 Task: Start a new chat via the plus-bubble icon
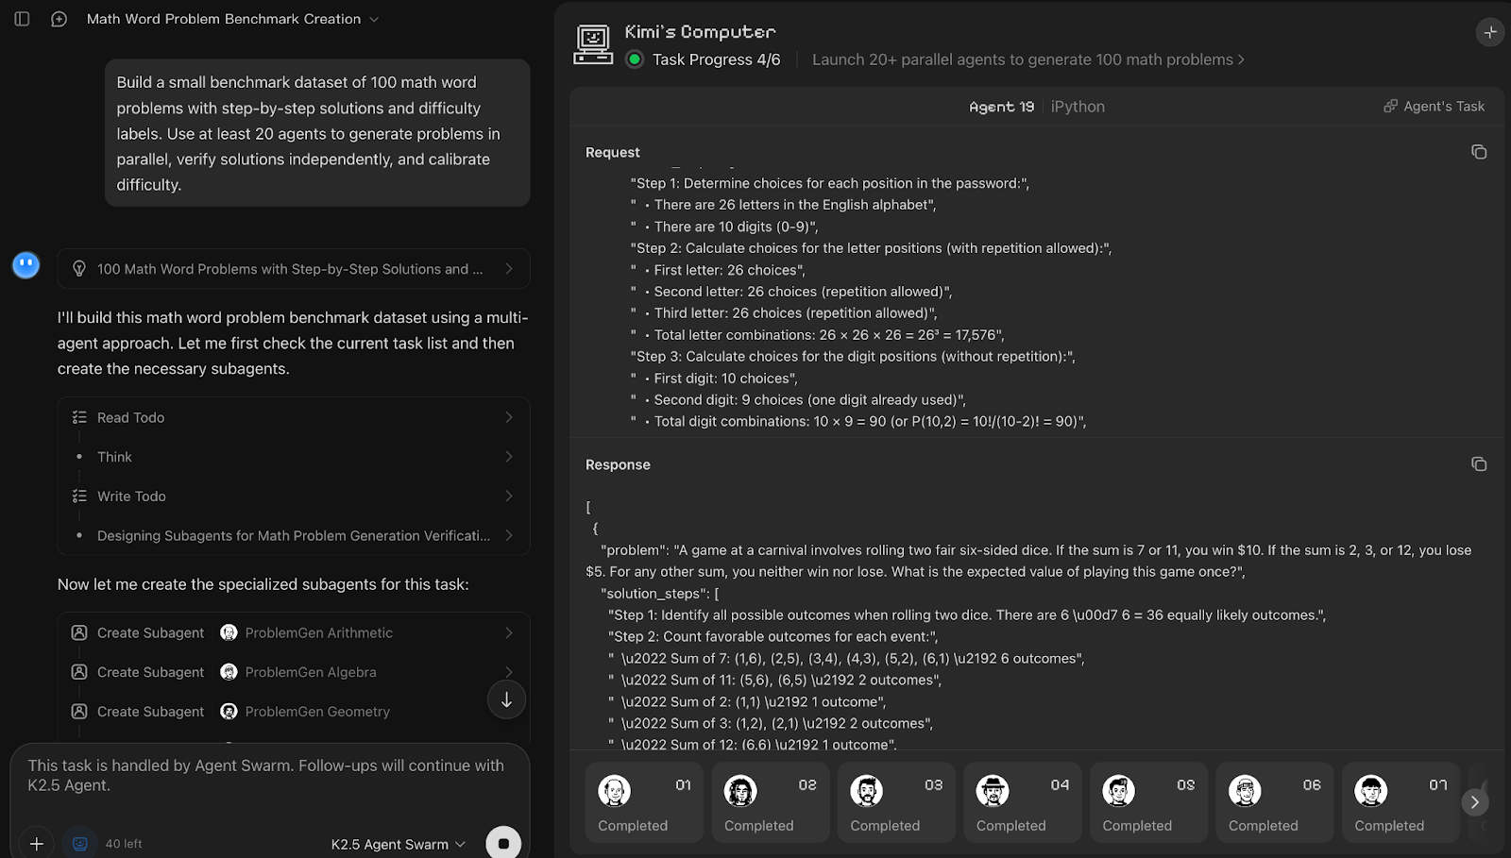[59, 18]
